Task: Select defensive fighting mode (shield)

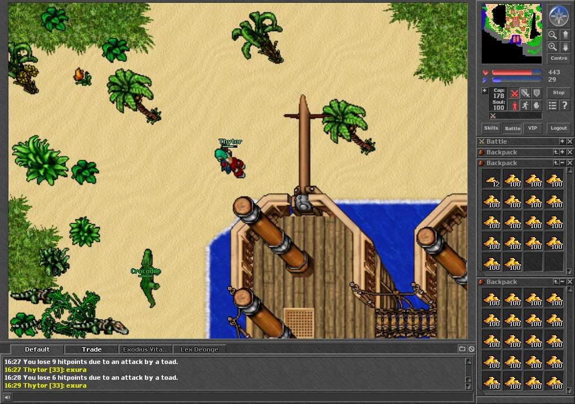Action: pyautogui.click(x=537, y=94)
